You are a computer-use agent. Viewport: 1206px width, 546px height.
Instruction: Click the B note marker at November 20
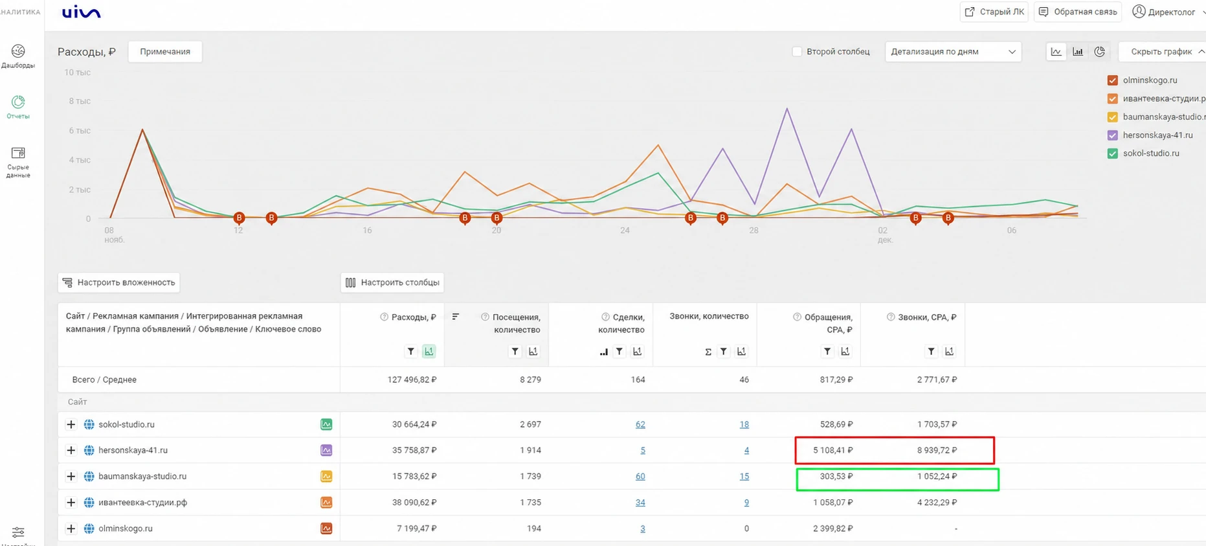click(497, 218)
